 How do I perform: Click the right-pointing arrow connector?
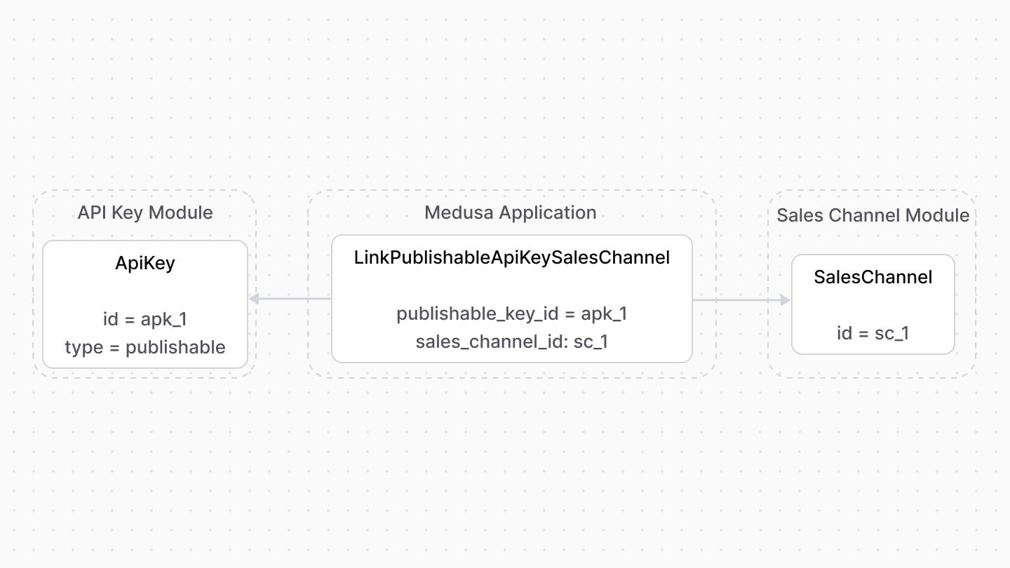pos(741,299)
